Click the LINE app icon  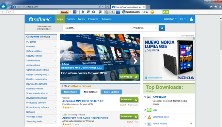149,110
